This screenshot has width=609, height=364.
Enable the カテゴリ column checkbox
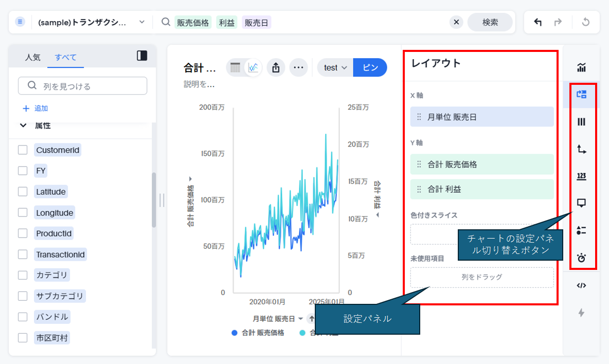tap(23, 275)
